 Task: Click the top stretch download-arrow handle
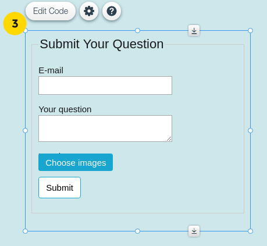coord(194,31)
